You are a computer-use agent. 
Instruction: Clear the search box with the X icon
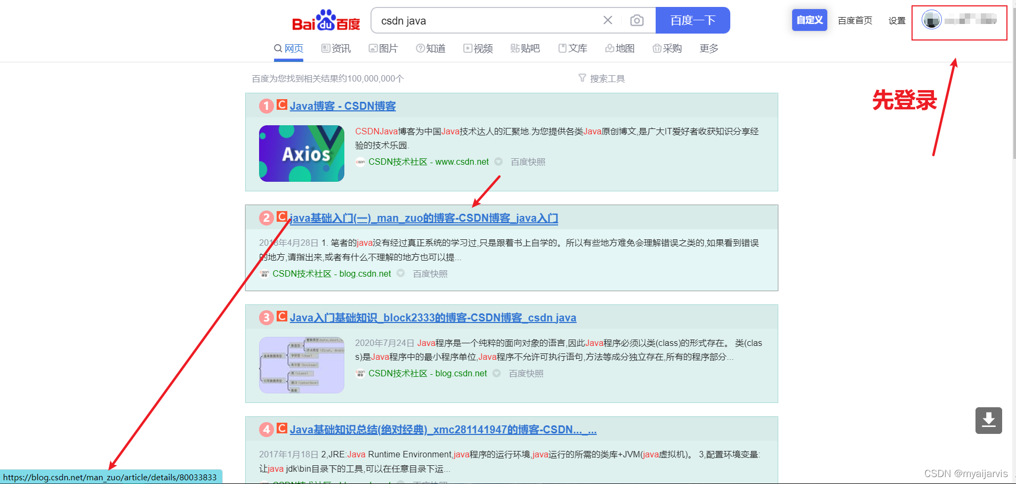608,20
